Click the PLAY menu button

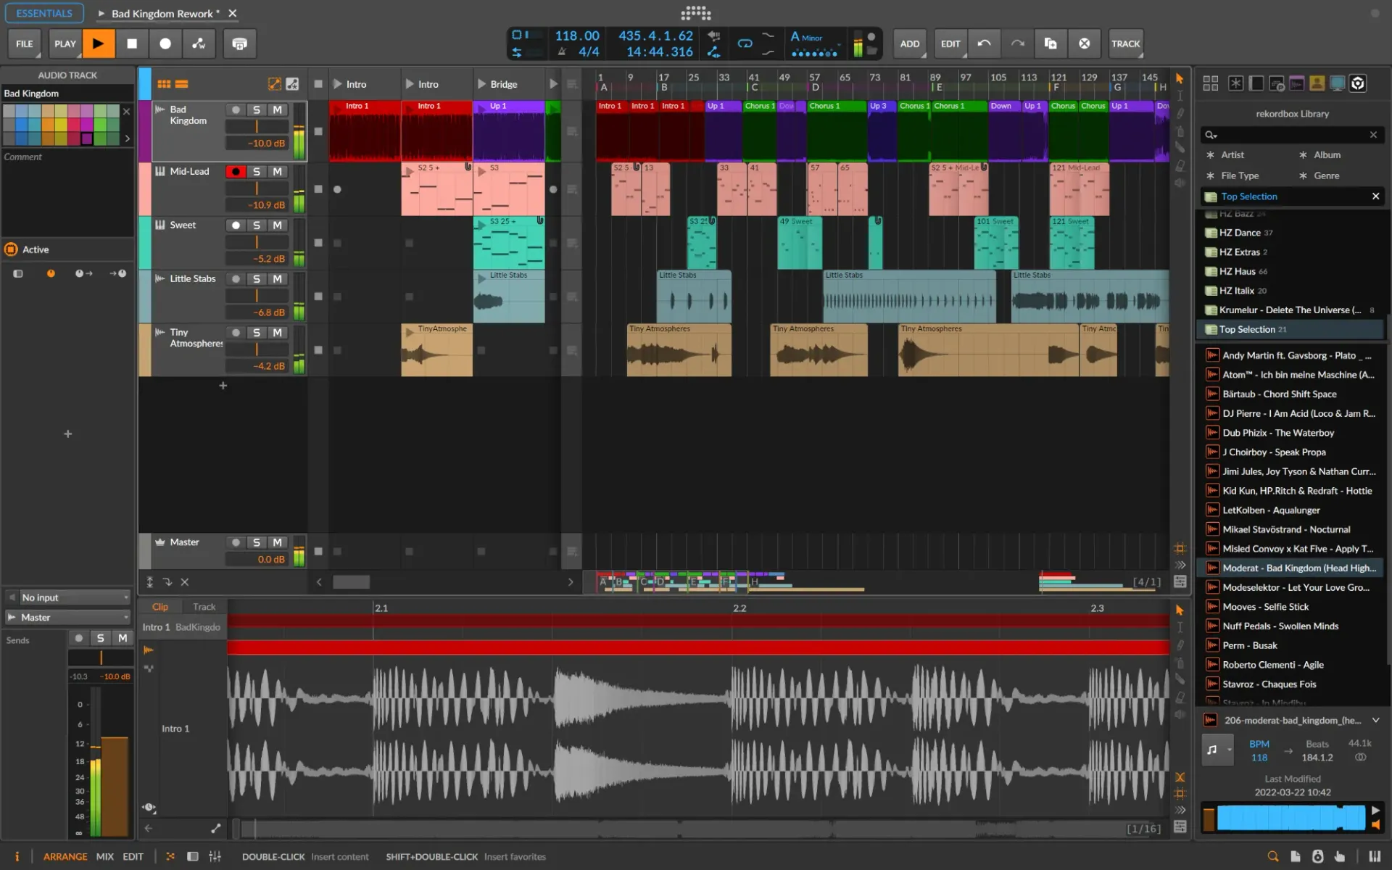[65, 43]
